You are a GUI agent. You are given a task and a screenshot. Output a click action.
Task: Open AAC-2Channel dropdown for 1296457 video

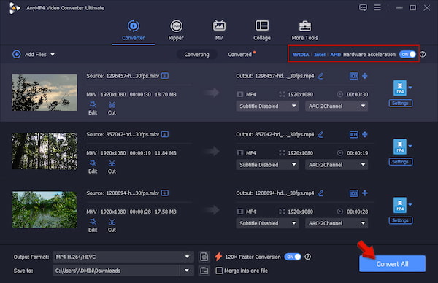[x=337, y=106]
